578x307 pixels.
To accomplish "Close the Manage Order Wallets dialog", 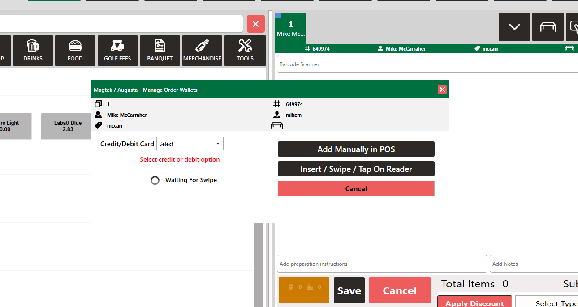I will click(x=442, y=90).
